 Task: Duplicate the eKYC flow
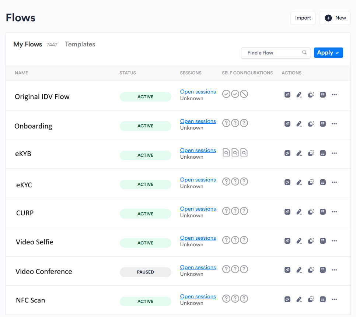[x=311, y=182]
